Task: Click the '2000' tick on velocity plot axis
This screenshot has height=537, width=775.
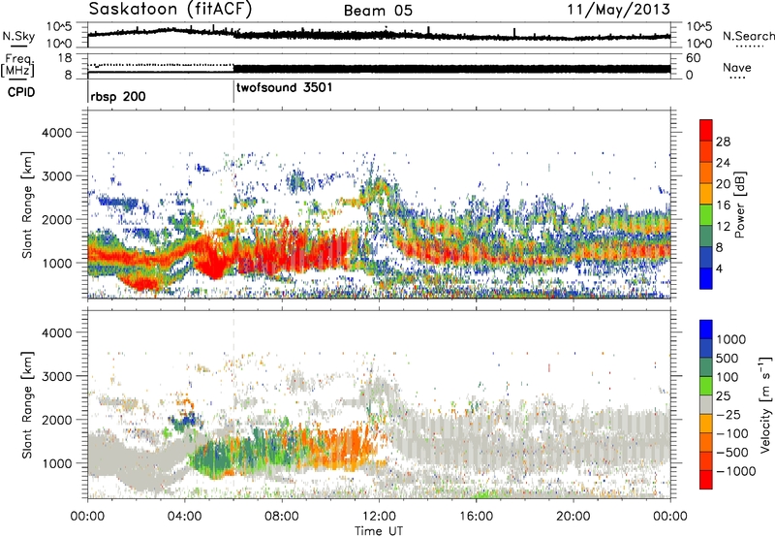Action: (56, 420)
